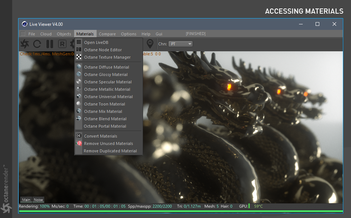Viewport: 351px width, 218px height.
Task: Open the Objects menu
Action: 64,34
